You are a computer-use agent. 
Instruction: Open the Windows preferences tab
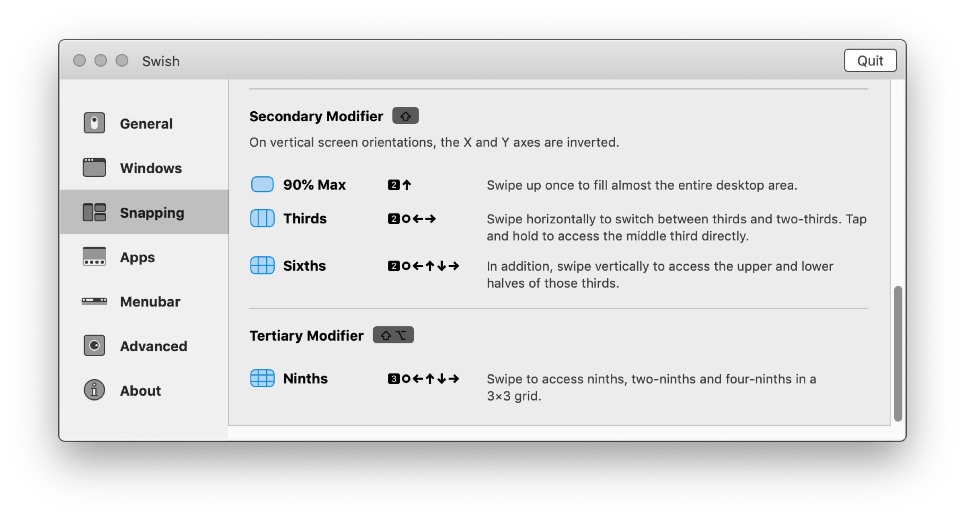[x=151, y=168]
